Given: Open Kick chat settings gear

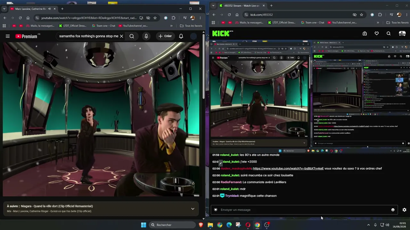Looking at the screenshot, I should click(404, 210).
